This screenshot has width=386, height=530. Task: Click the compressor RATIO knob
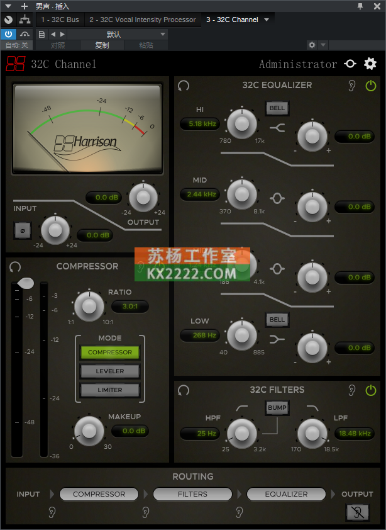click(x=89, y=307)
